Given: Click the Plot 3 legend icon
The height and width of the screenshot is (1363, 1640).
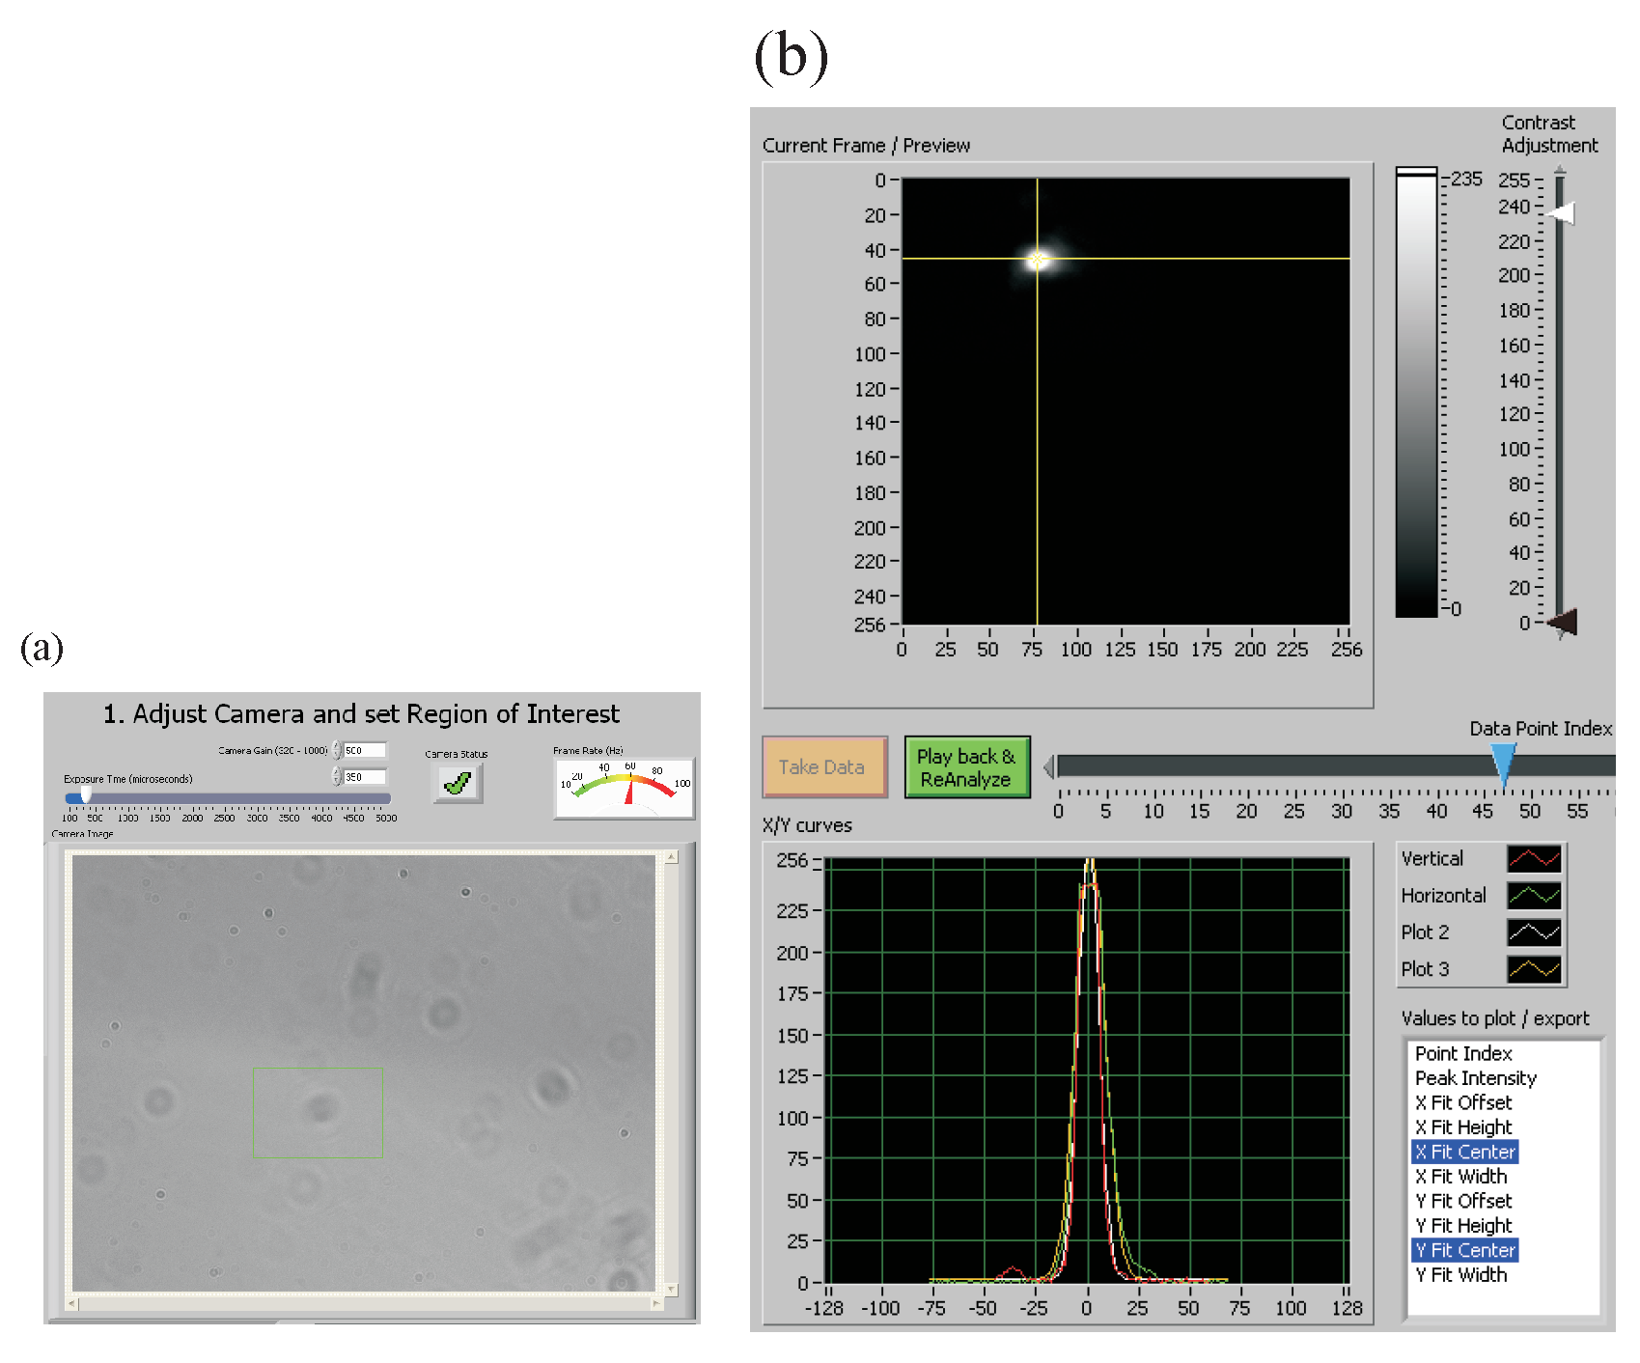Looking at the screenshot, I should point(1533,968).
